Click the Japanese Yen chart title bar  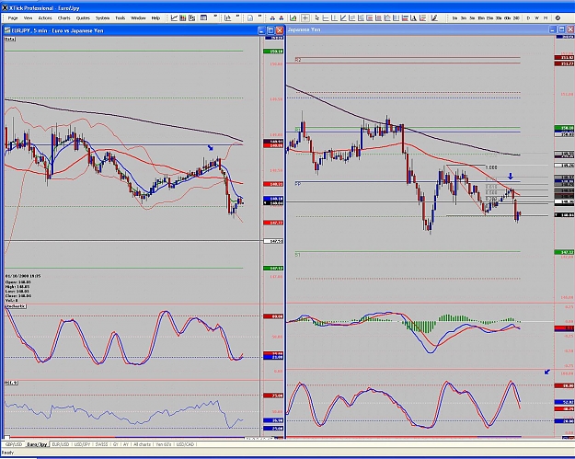coord(429,29)
